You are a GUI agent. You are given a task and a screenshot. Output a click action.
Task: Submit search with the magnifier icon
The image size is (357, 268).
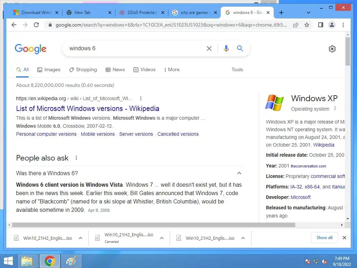tap(240, 48)
